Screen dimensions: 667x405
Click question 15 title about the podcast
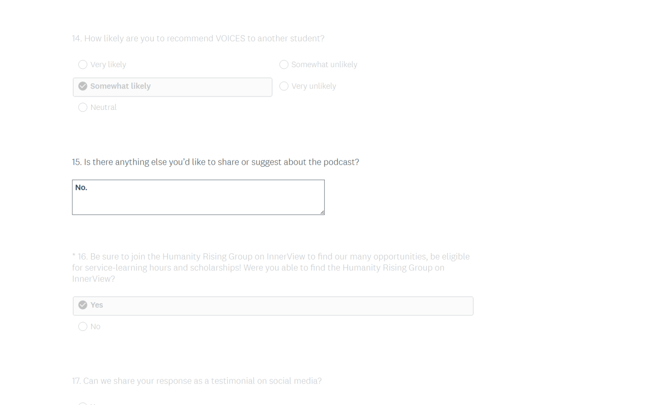tap(215, 162)
